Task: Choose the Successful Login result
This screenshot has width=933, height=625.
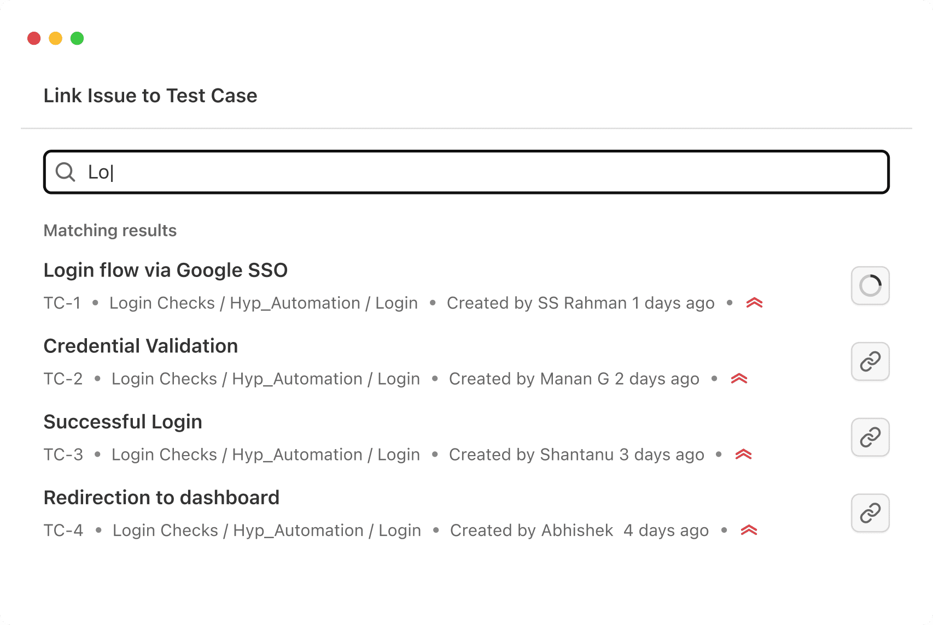Action: [123, 422]
